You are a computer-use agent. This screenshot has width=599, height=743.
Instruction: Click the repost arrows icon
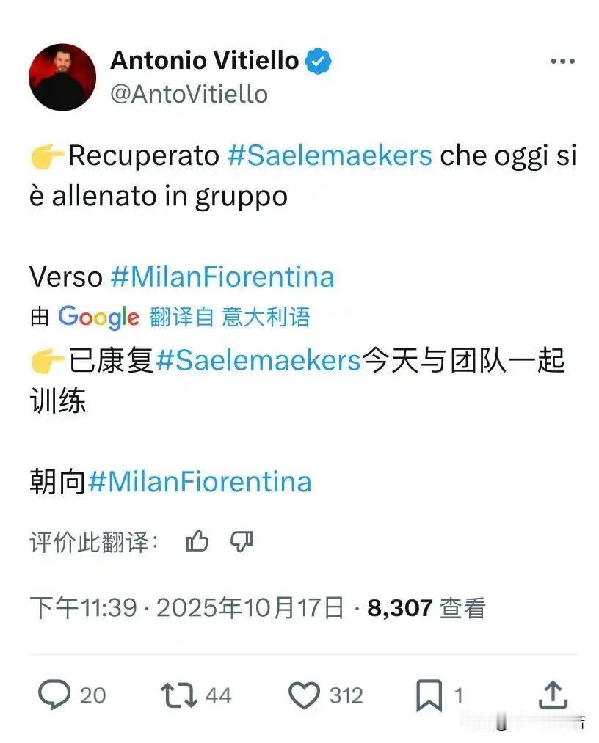tap(179, 695)
